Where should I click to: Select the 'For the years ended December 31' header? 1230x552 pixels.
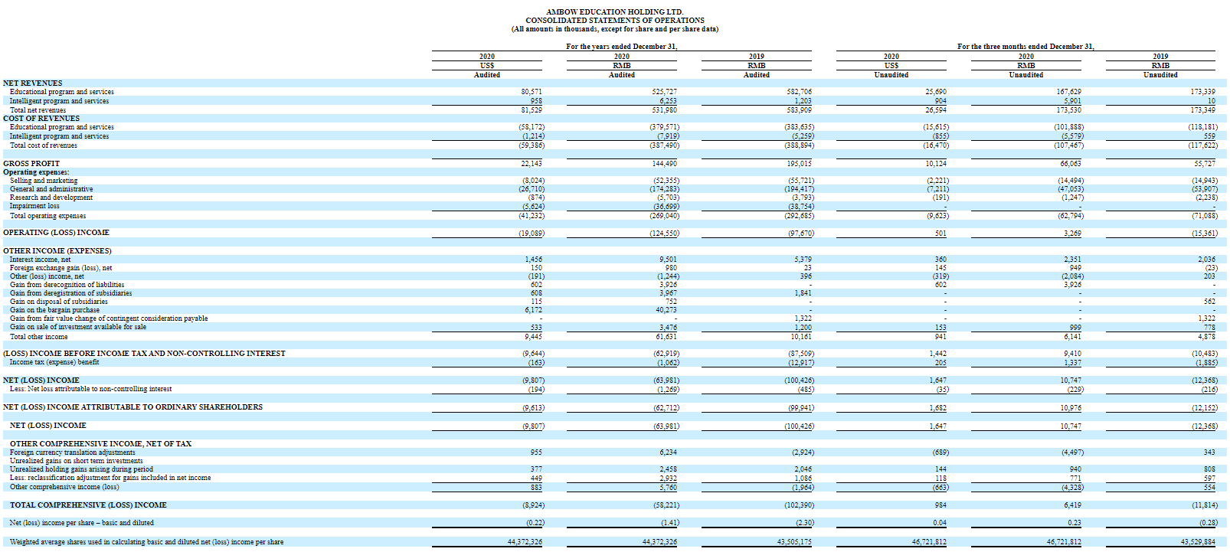tap(621, 47)
